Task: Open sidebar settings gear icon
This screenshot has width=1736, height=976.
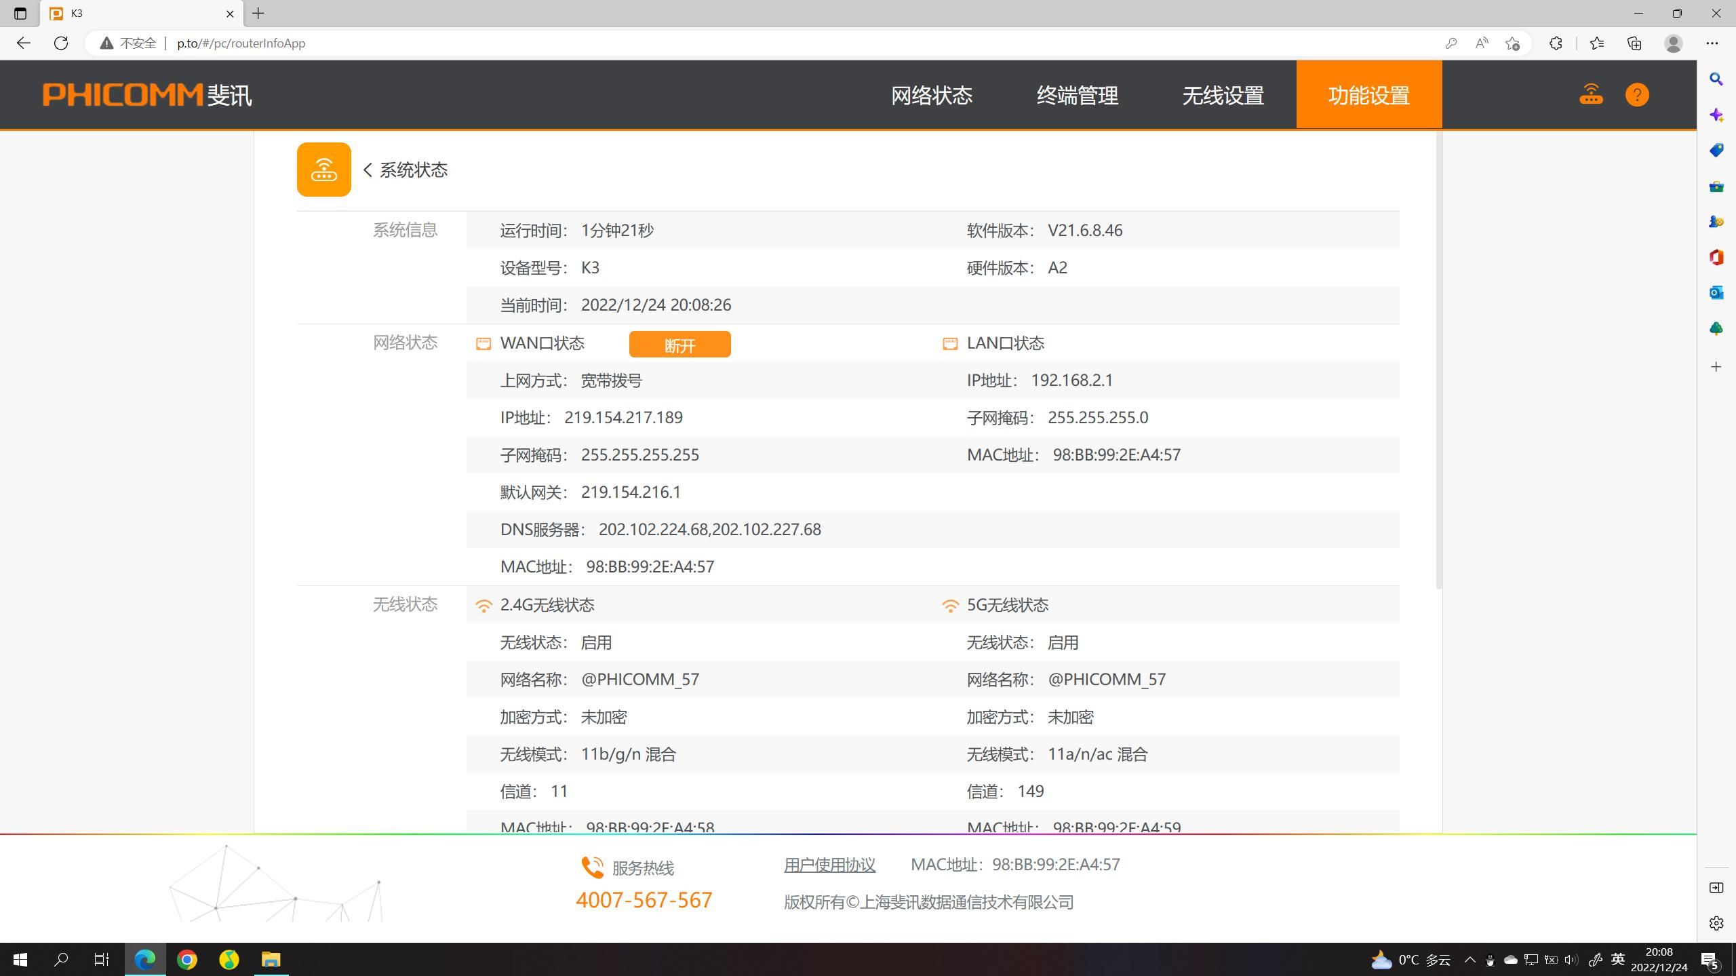Action: (x=1716, y=923)
